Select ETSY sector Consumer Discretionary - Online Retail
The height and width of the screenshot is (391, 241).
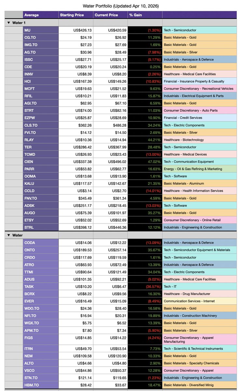[199, 220]
